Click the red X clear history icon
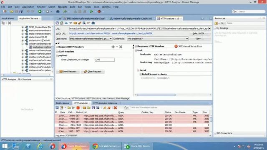Image resolution: width=267 pixels, height=150 pixels. 115,107
